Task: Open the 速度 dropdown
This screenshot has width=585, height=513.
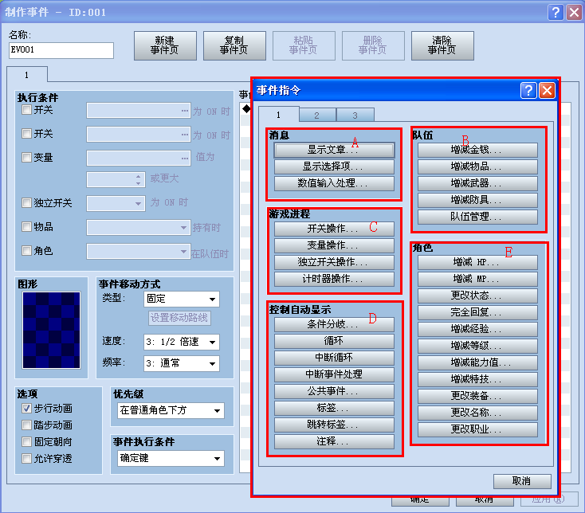Action: tap(182, 342)
